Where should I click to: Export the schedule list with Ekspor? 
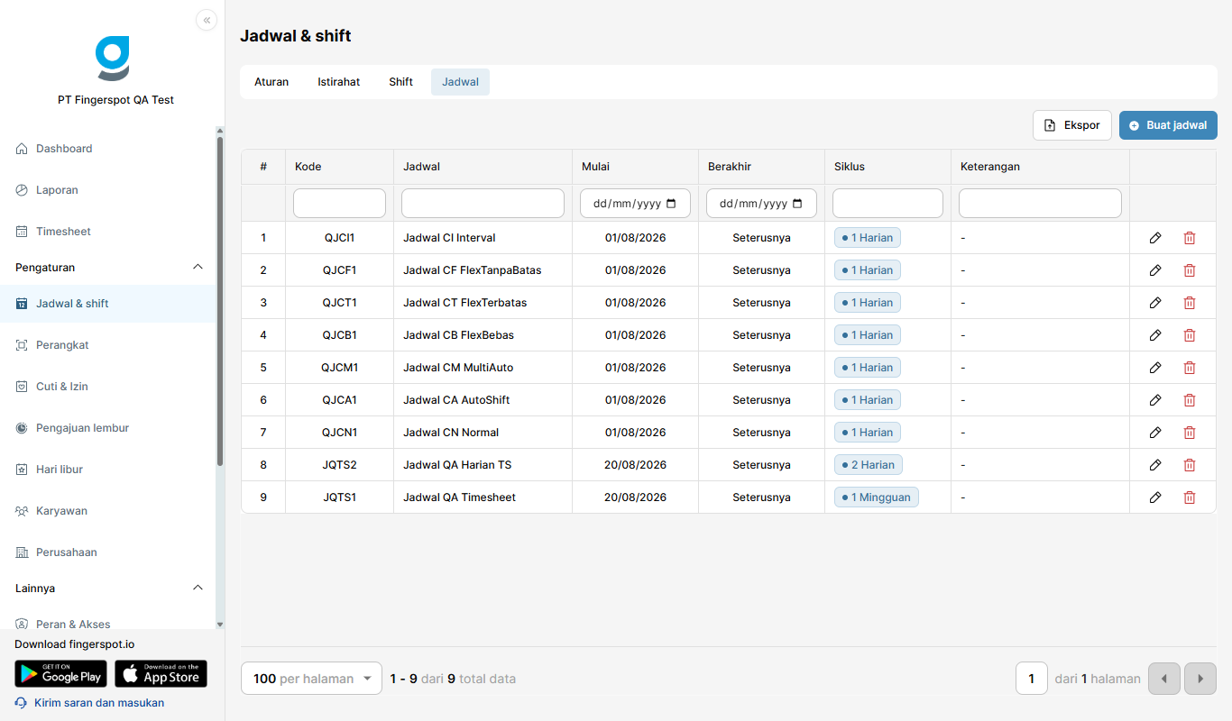tap(1072, 125)
